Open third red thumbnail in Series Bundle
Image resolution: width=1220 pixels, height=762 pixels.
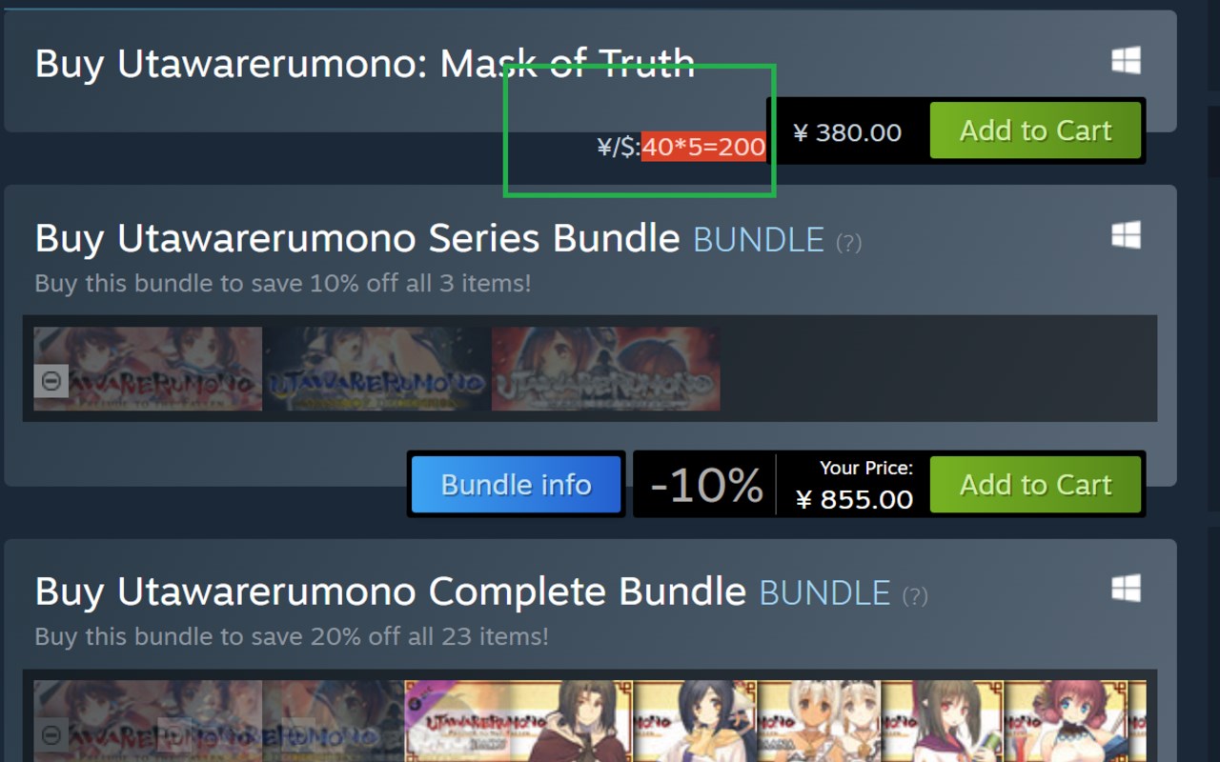[605, 370]
